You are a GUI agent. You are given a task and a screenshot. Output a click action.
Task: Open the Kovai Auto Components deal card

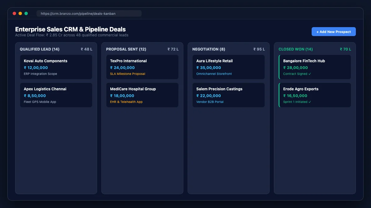pyautogui.click(x=56, y=67)
